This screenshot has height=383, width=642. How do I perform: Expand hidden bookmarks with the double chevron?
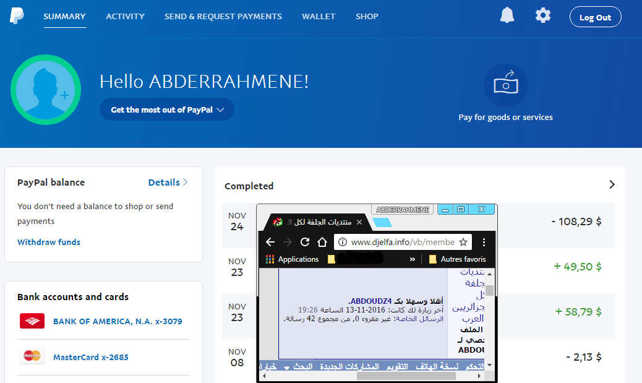tap(413, 259)
